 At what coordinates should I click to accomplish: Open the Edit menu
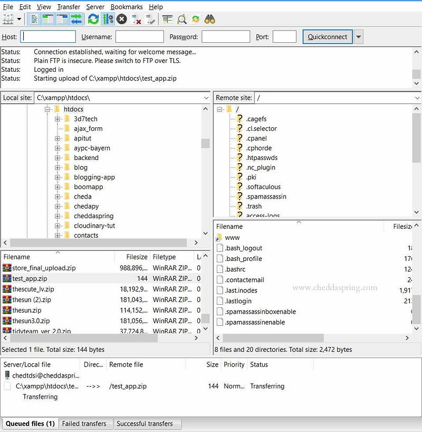25,7
